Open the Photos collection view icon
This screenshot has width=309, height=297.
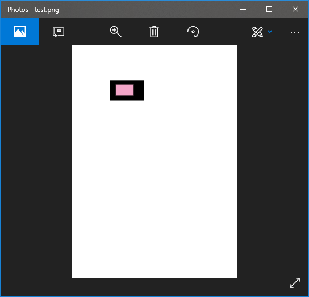(x=20, y=32)
